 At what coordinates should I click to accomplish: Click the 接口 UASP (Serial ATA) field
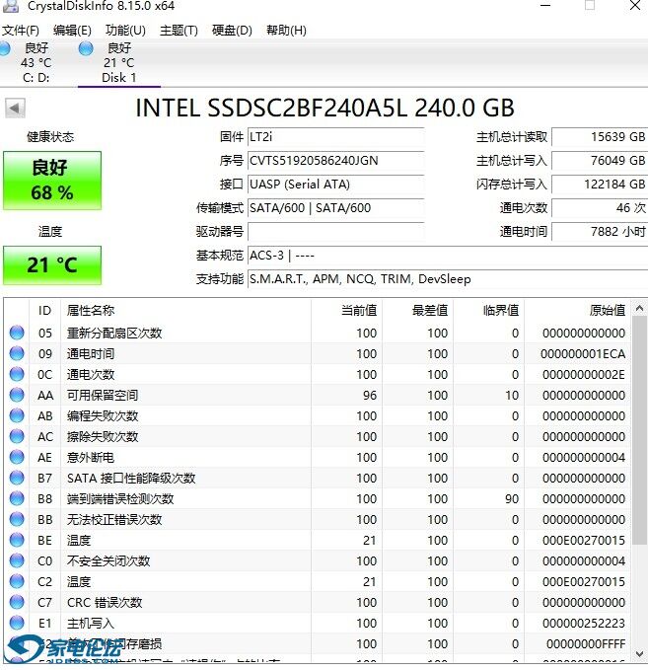(335, 185)
